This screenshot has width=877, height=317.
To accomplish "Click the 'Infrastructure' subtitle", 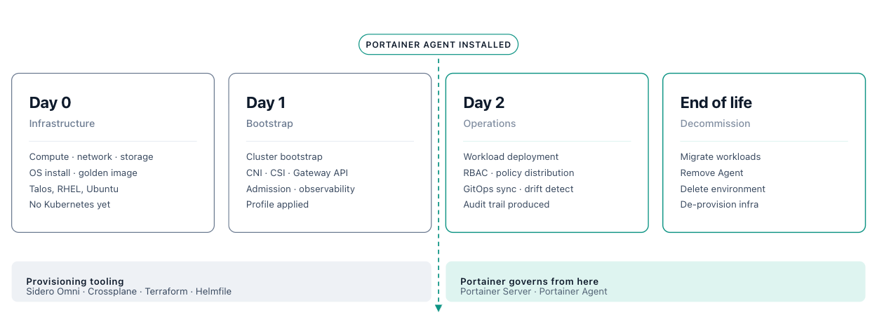I will pos(62,123).
